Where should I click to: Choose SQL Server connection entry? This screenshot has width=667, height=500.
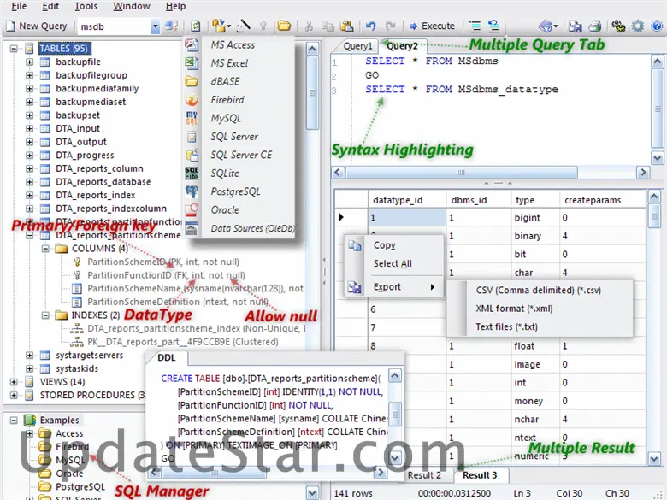tap(239, 137)
